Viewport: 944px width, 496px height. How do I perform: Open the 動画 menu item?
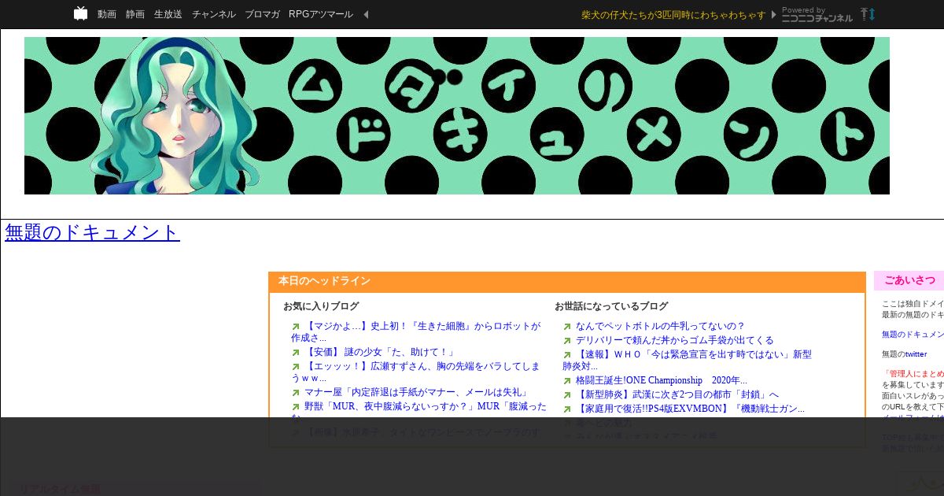click(x=107, y=14)
